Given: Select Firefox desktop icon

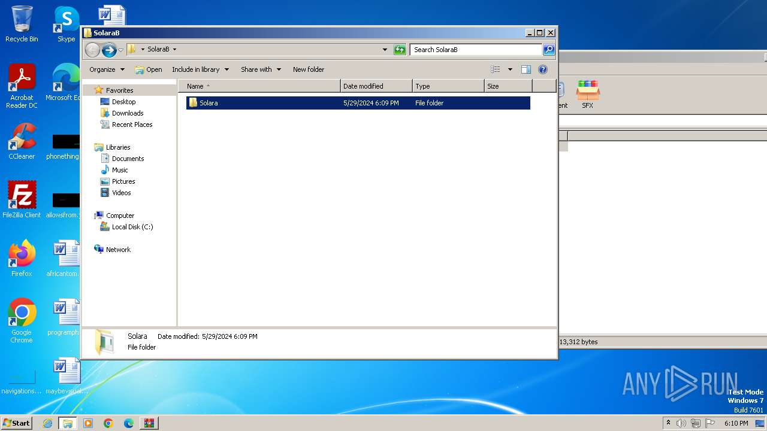Looking at the screenshot, I should coord(22,259).
